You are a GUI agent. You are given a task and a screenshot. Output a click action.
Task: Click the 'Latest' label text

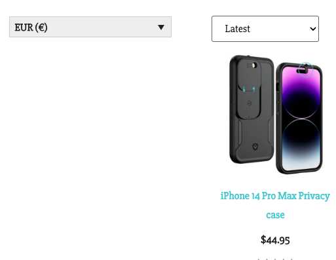(238, 29)
